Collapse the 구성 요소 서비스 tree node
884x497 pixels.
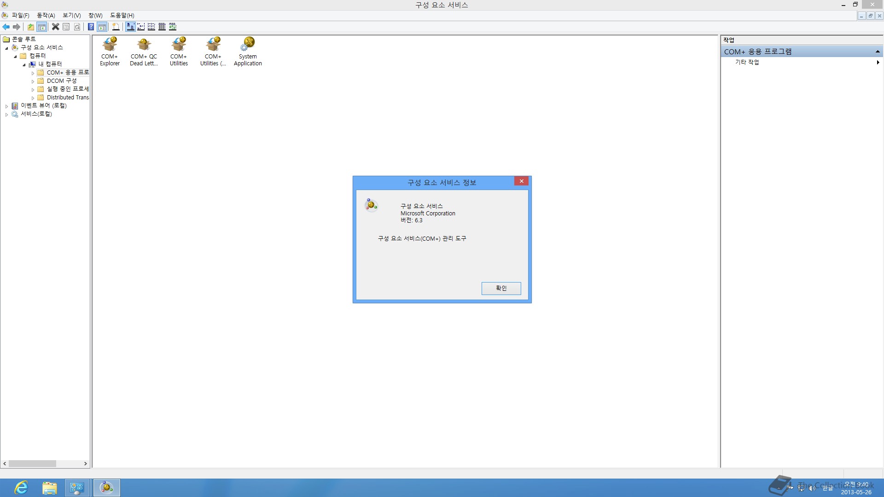coord(6,48)
